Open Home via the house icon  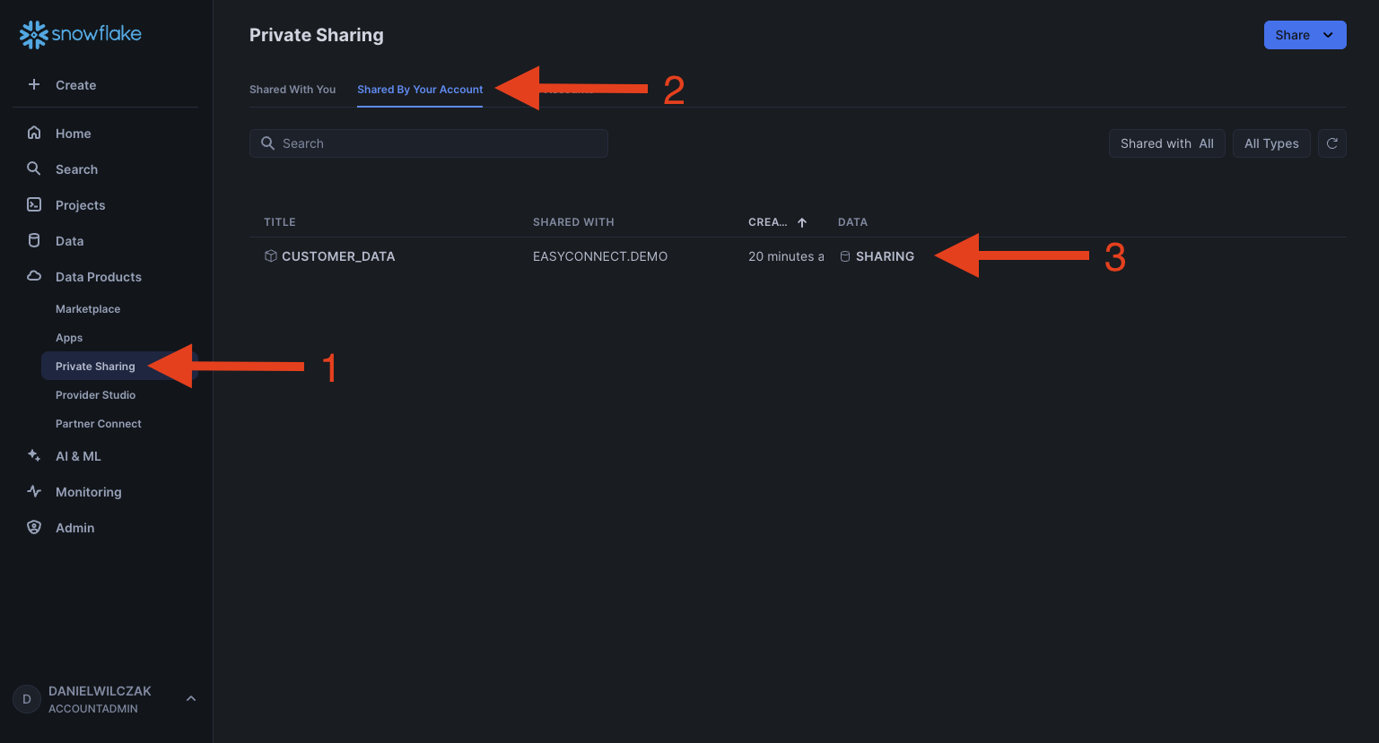tap(34, 133)
